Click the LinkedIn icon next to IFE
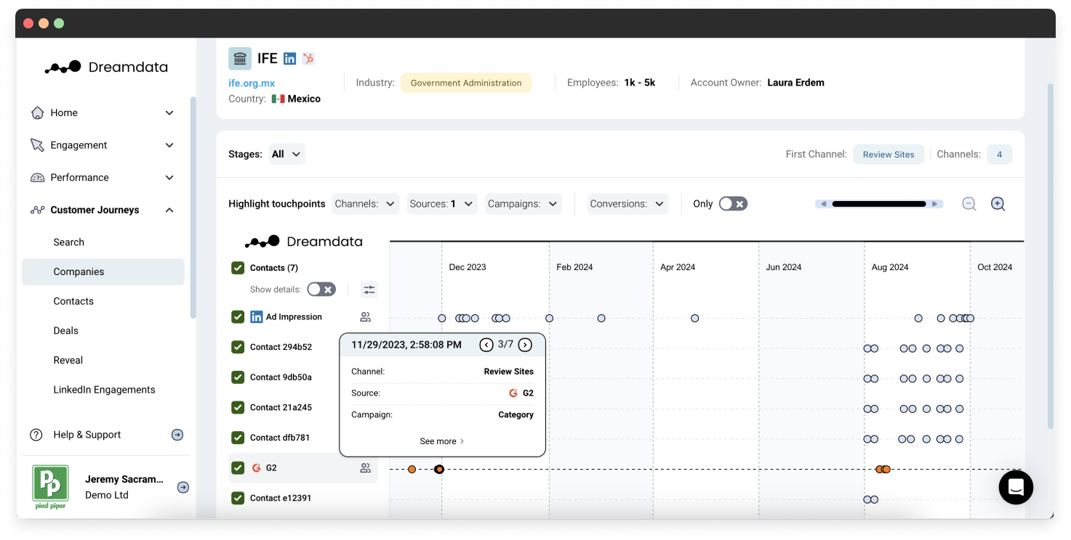 coord(289,59)
